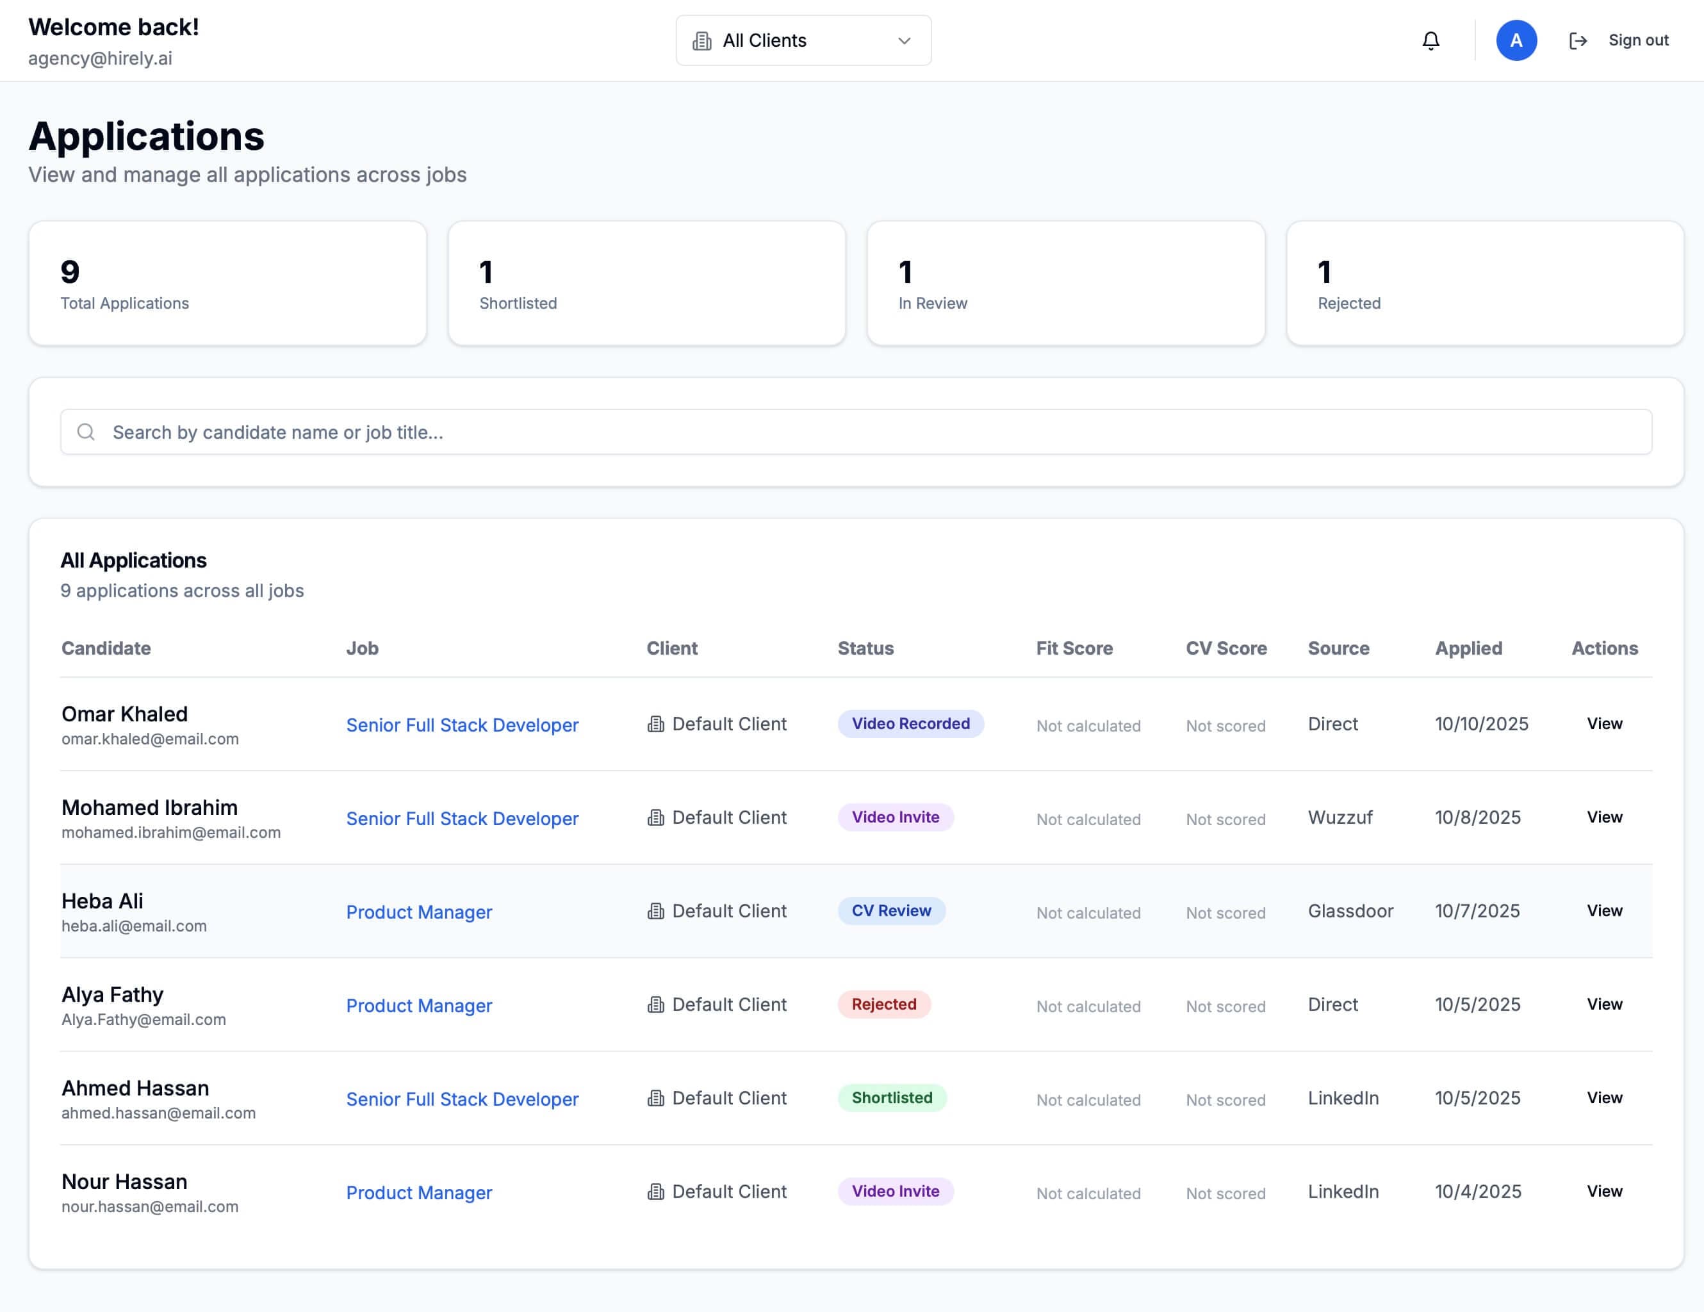Click the building icon beside Heba Ali's Default Client

(656, 911)
